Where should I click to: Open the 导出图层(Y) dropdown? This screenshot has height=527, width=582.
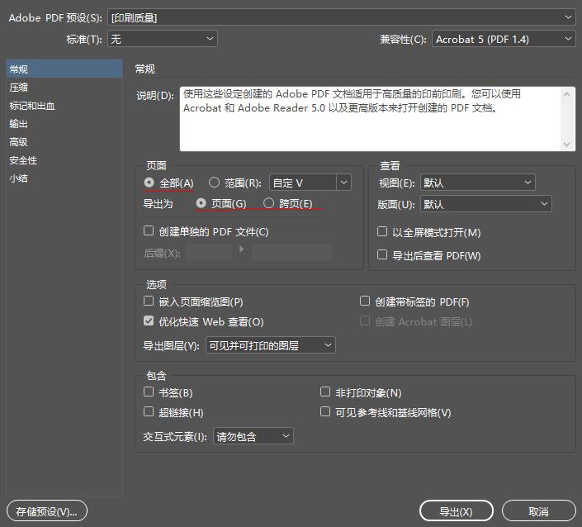(271, 345)
